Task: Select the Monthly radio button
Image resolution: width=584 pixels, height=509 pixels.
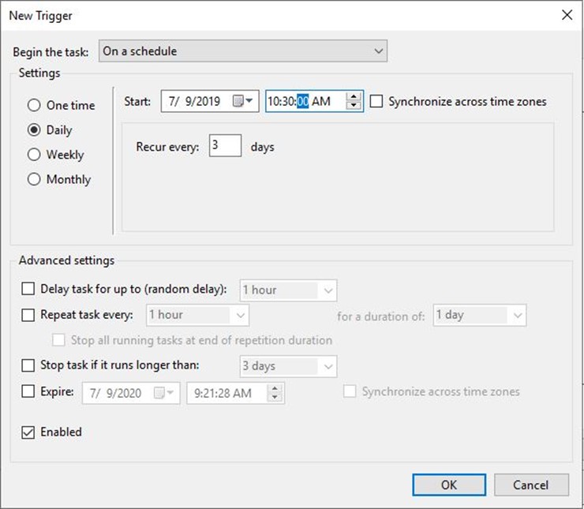Action: coord(34,179)
